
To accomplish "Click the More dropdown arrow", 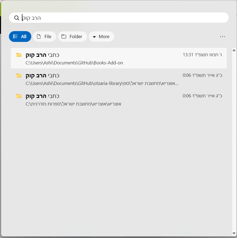I will click(94, 37).
